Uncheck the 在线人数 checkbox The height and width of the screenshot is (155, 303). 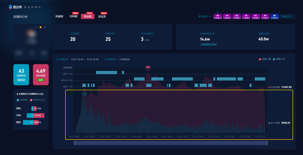coord(260,59)
